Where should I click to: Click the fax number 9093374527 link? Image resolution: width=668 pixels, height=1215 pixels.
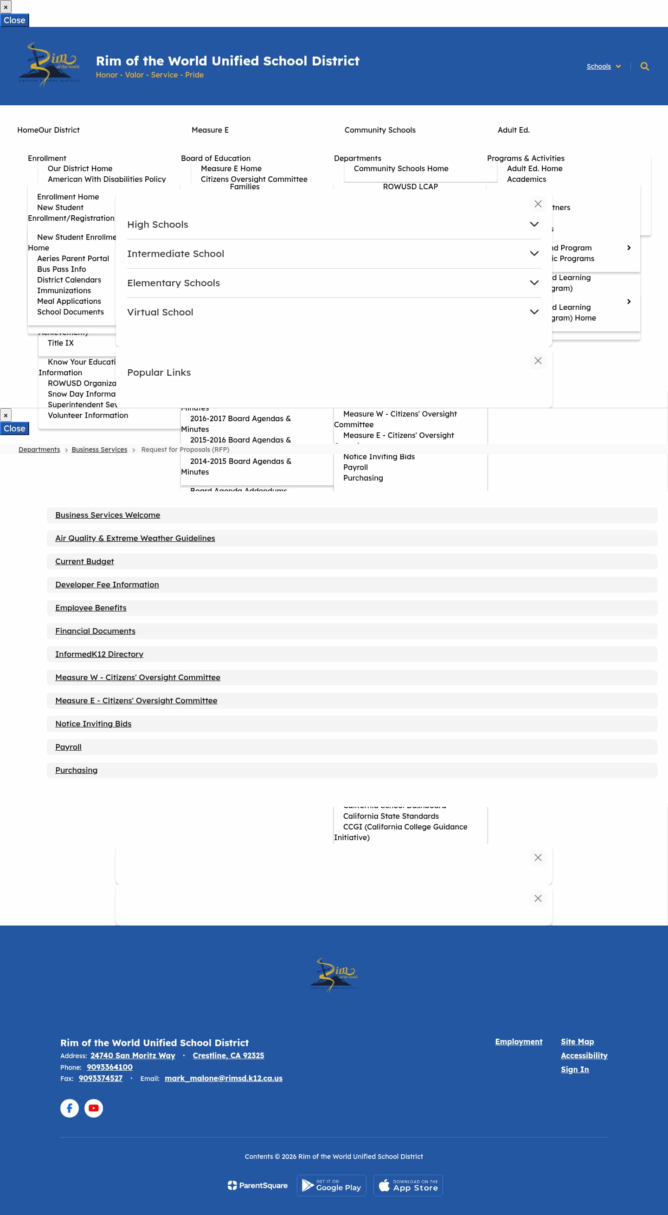pos(101,1078)
